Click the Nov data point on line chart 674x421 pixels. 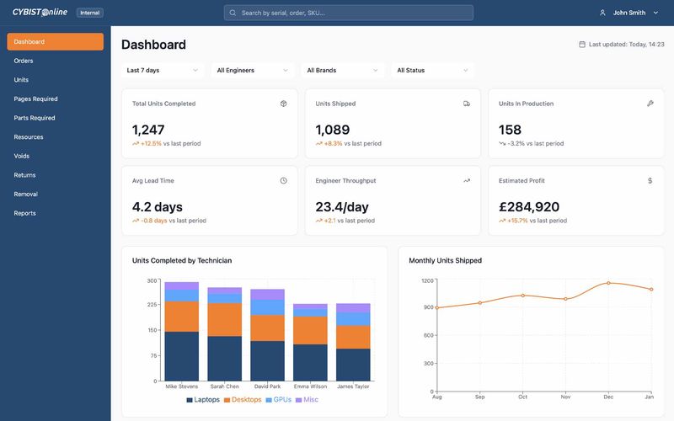point(565,299)
